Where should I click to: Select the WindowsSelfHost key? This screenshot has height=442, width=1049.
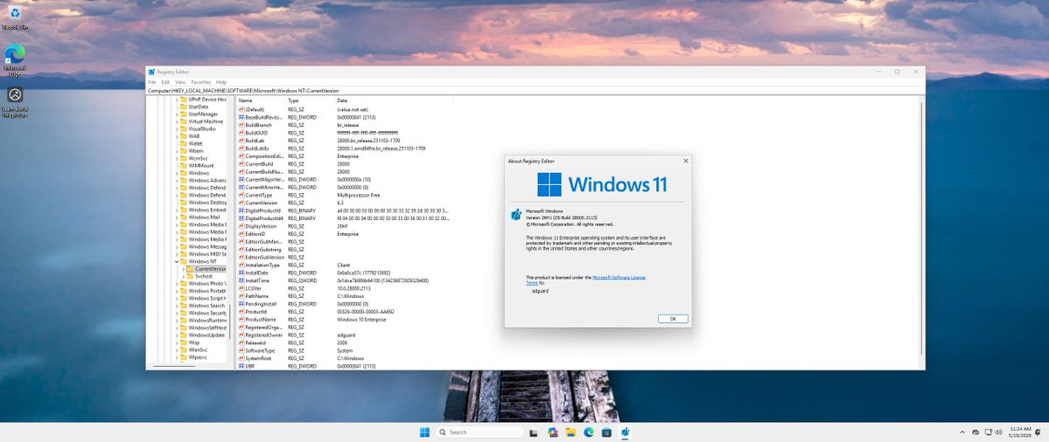pyautogui.click(x=207, y=328)
